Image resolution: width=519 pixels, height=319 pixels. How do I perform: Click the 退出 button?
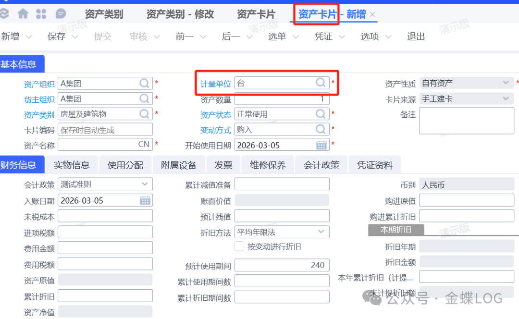point(416,37)
